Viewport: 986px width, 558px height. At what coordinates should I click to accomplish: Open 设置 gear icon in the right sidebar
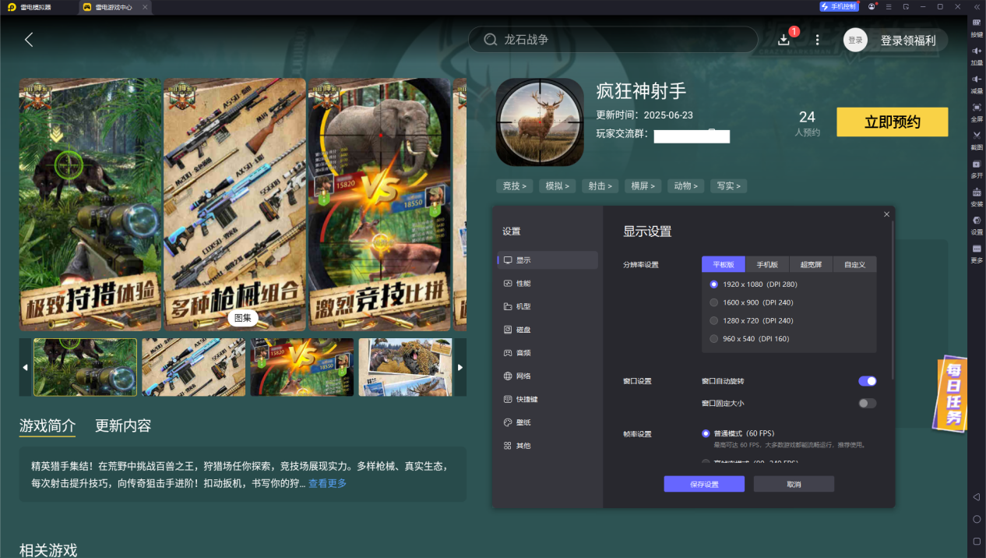pos(977,220)
